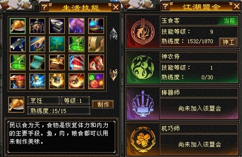Select the 铸器师 guild emblem
242x157 pixels.
(x=142, y=103)
